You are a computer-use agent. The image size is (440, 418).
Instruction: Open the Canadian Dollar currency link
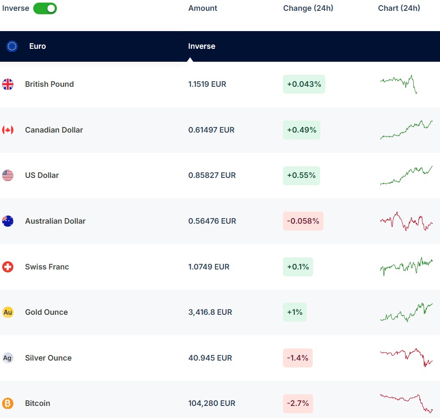coord(54,130)
